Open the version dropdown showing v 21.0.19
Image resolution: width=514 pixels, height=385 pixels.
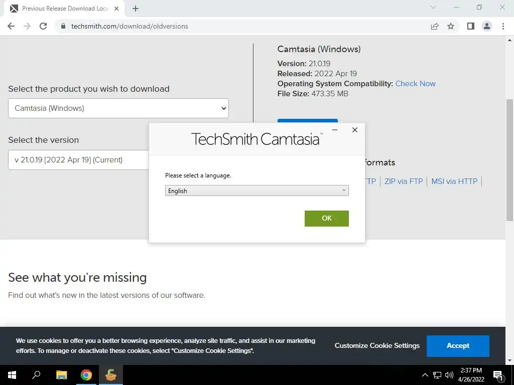click(x=79, y=160)
